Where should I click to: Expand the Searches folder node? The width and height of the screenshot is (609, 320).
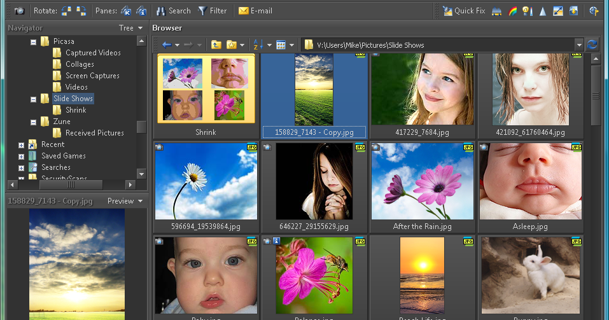click(x=22, y=168)
